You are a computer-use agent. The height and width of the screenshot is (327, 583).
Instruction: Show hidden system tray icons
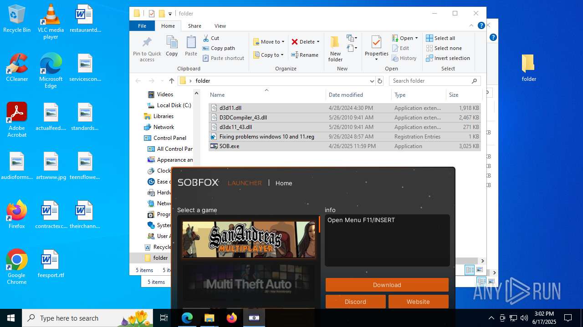pyautogui.click(x=491, y=318)
